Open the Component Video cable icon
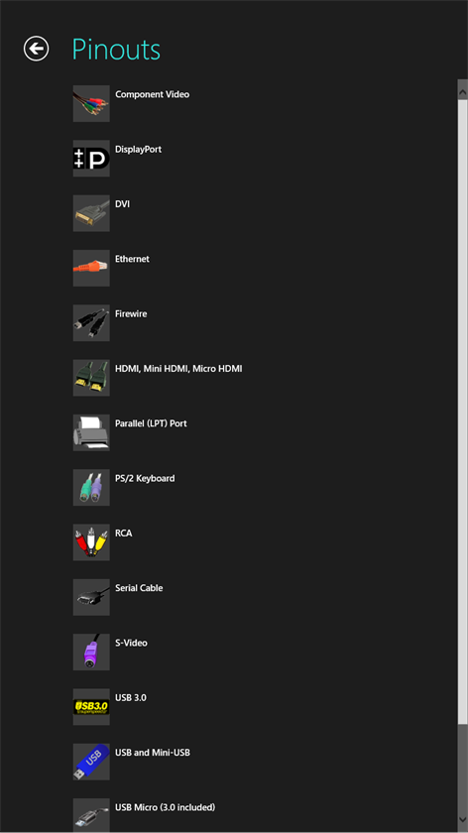This screenshot has width=468, height=833. pos(91,103)
